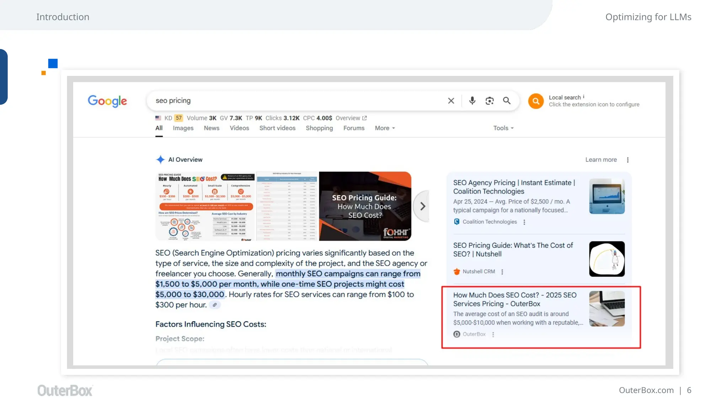Submit search with the magnifying glass icon
Image resolution: width=728 pixels, height=409 pixels.
507,101
